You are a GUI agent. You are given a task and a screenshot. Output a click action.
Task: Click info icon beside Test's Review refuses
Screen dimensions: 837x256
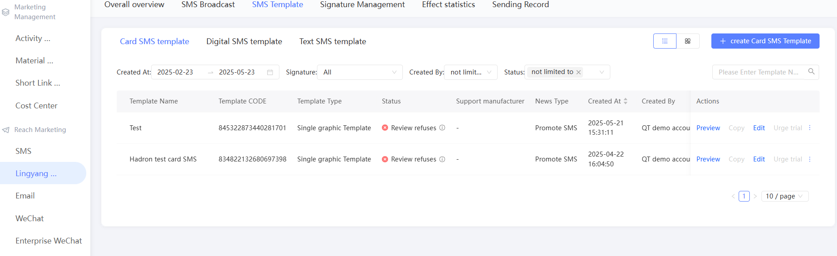pos(442,128)
